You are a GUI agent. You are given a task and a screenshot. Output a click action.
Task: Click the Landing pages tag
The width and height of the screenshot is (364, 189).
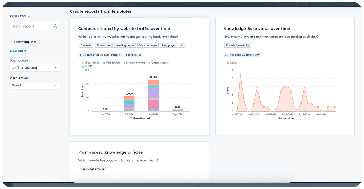coord(125,45)
